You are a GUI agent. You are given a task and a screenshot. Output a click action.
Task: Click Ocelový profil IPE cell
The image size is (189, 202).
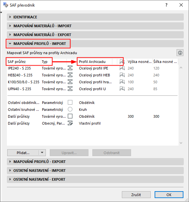(94, 68)
